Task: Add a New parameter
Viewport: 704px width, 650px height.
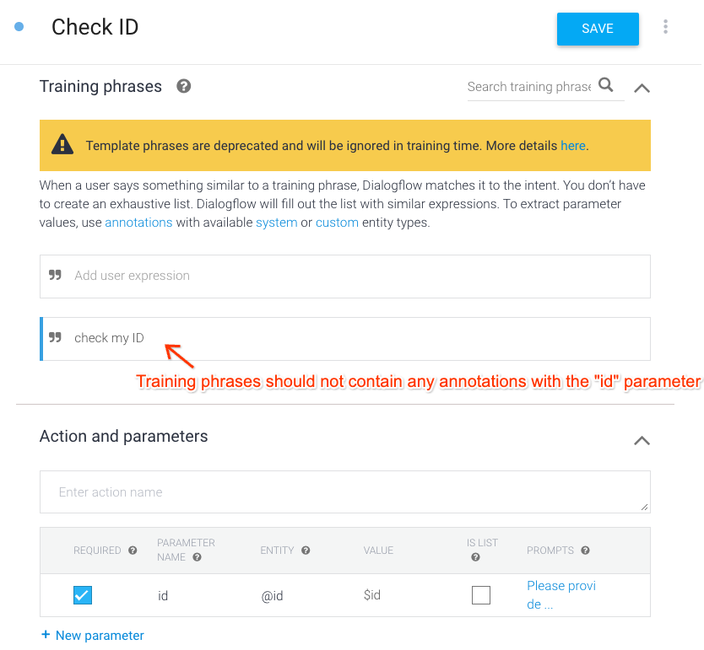Action: click(x=92, y=635)
